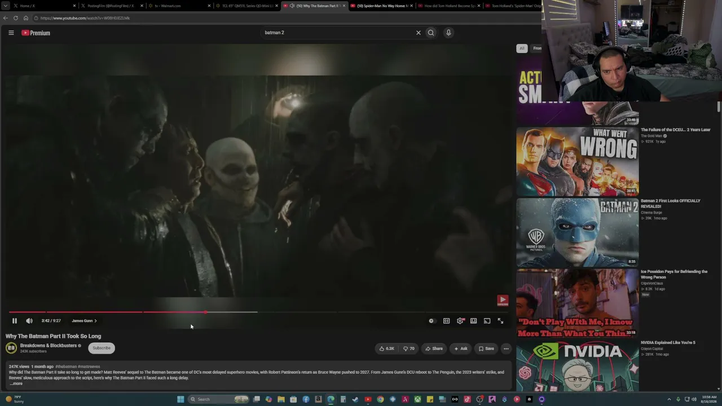
Task: Open the Windows Start menu
Action: tap(180, 399)
